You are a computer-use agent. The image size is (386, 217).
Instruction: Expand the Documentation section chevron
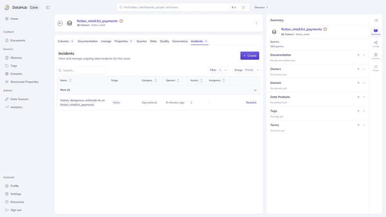363,55
